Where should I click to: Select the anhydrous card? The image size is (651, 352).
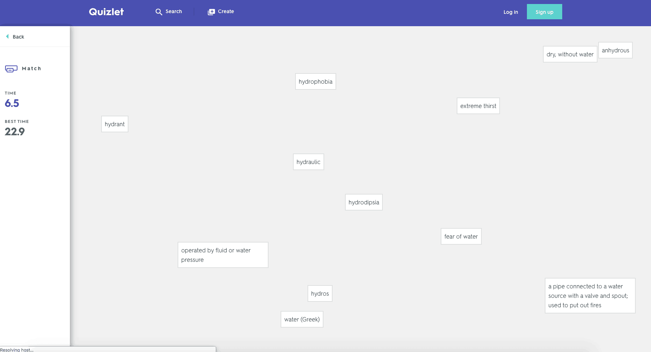pyautogui.click(x=615, y=50)
